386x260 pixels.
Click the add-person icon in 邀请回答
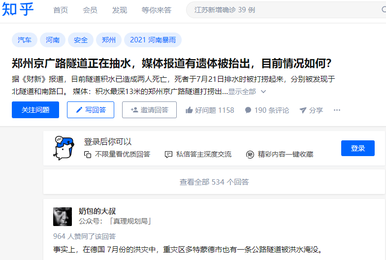tap(134, 110)
